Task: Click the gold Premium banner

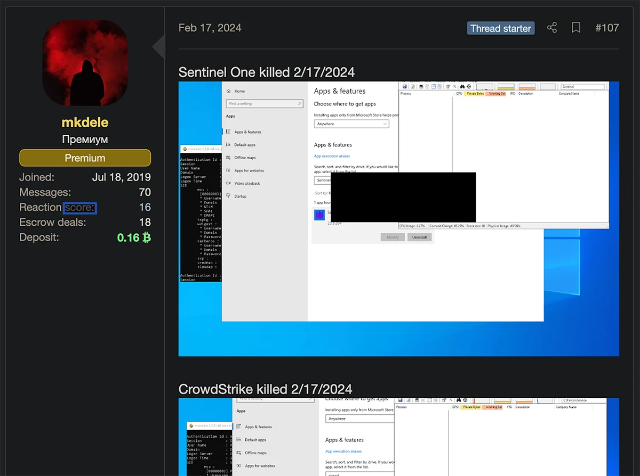Action: click(x=85, y=158)
